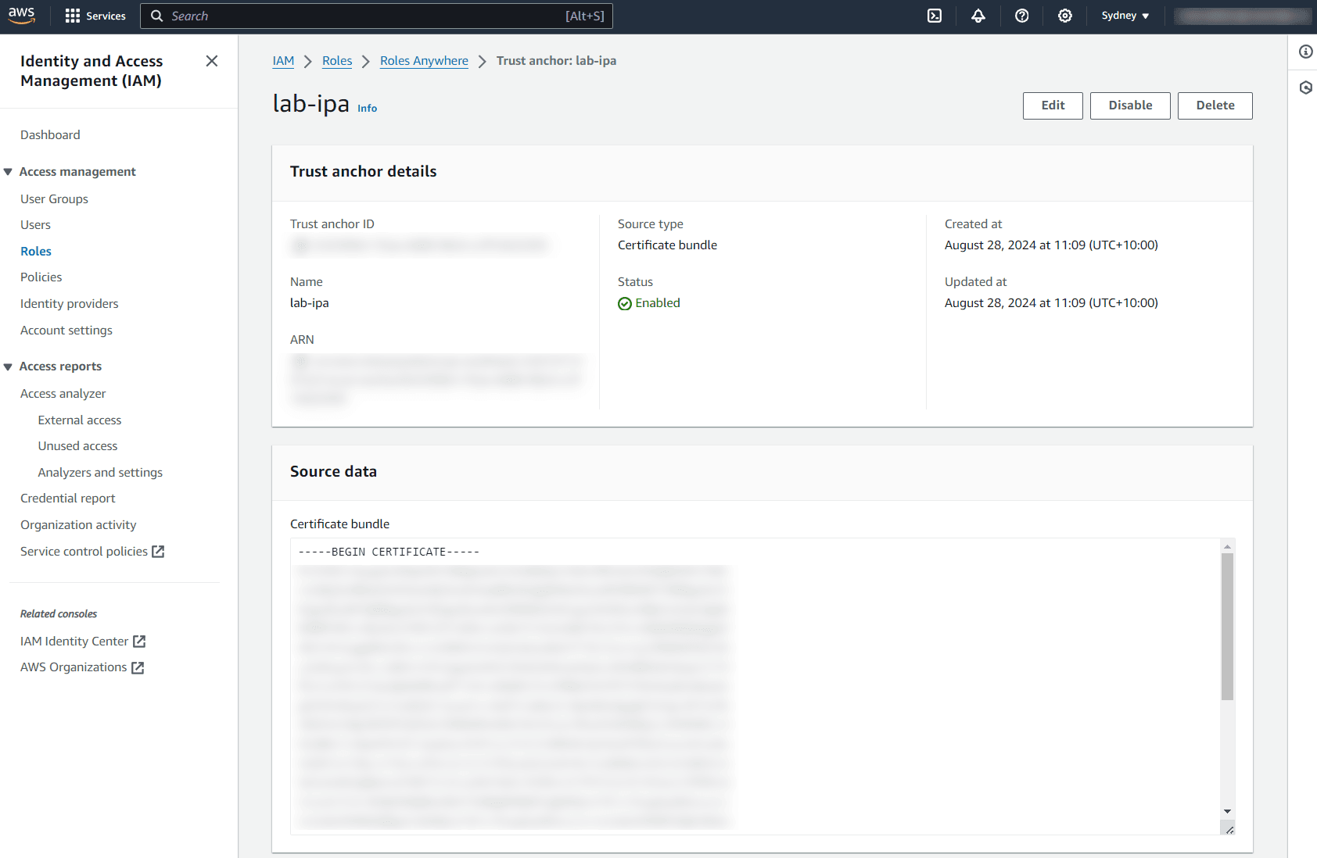Click the 'Trust anchor: lab-ipa' breadcrumb text

click(556, 61)
